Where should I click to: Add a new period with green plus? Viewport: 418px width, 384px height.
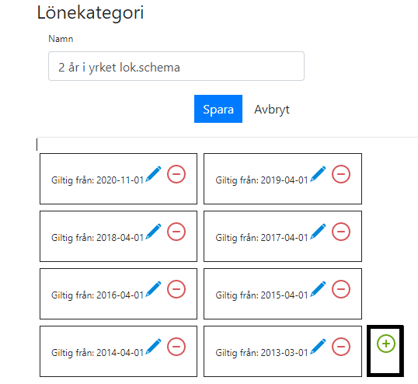(385, 344)
